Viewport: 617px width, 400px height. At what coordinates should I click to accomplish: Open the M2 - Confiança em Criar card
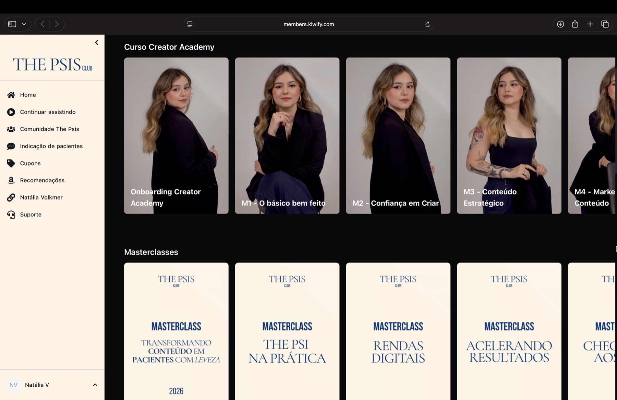pos(398,136)
